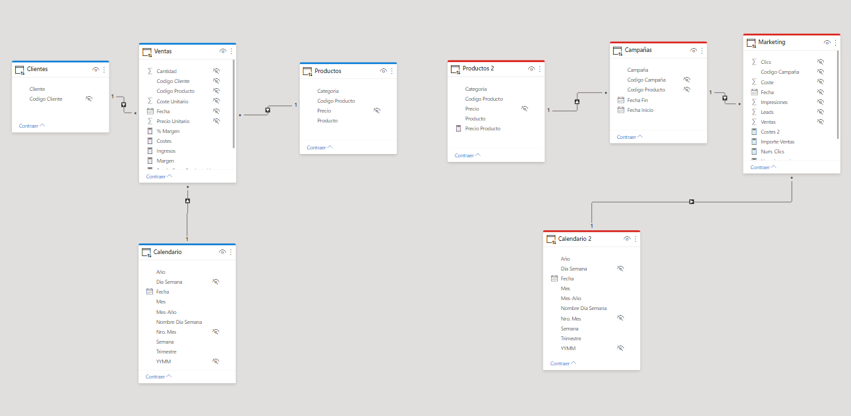The height and width of the screenshot is (416, 851).
Task: Open the Calendario 2 more options menu
Action: 635,239
